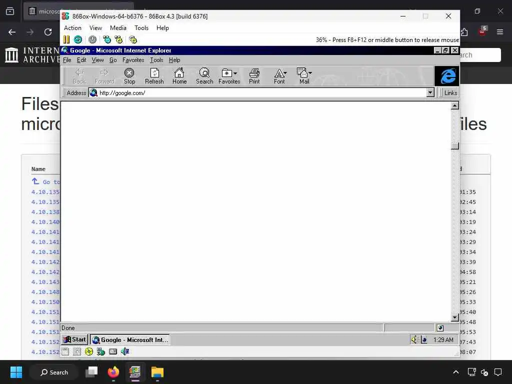Open Task View on Windows taskbar
This screenshot has width=512, height=384.
pos(91,372)
